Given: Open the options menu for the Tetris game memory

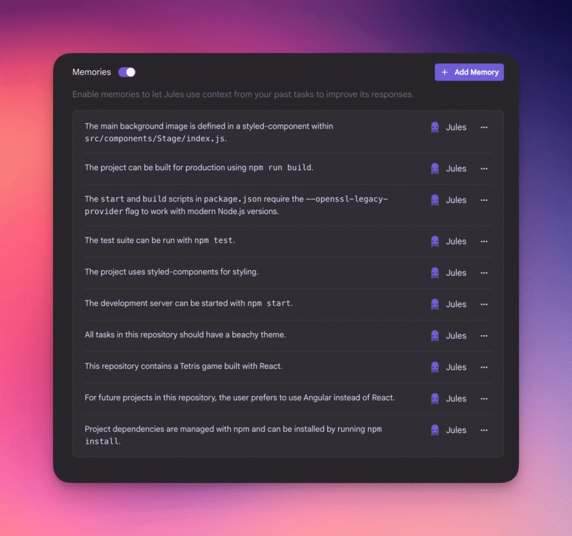Looking at the screenshot, I should pos(484,367).
